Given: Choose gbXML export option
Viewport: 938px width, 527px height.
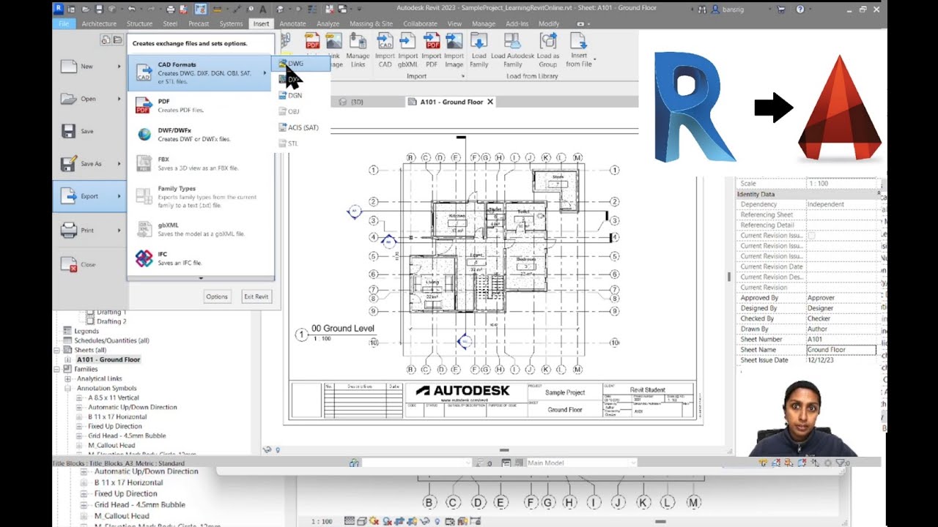Looking at the screenshot, I should (x=199, y=229).
